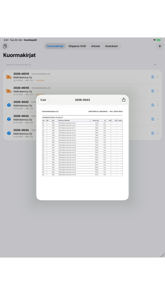This screenshot has width=165, height=295.
Task: Go to the Arkisto tab
Action: click(x=95, y=46)
